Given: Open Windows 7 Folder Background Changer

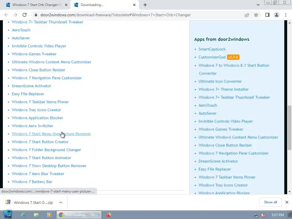Looking at the screenshot, I should 46,150.
